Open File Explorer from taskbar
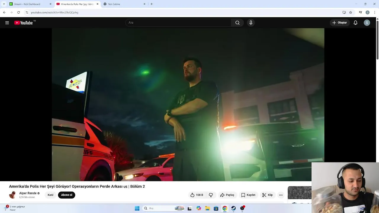Screen dimensions: 379x213 207,208
